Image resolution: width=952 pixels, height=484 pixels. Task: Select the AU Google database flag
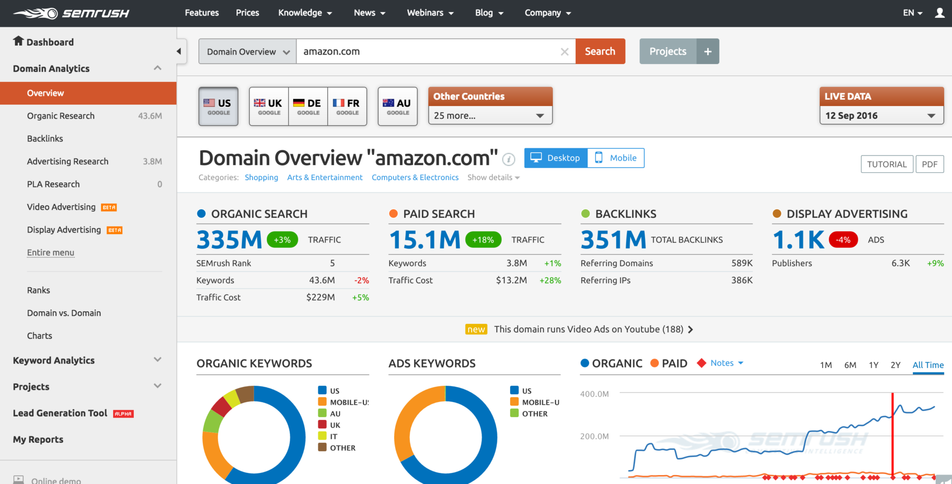point(398,106)
